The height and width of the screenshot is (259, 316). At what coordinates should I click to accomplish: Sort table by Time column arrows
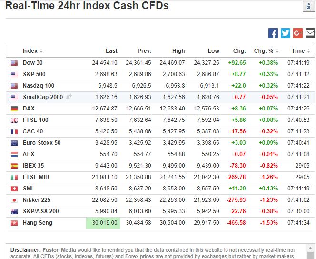[x=308, y=51]
